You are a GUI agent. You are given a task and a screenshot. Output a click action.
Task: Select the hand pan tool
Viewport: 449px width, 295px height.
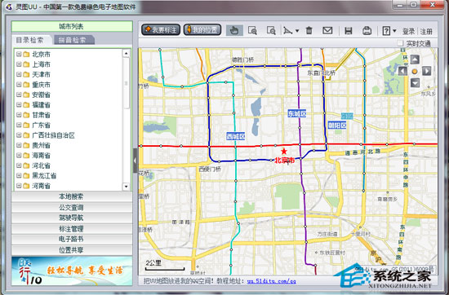coord(234,30)
